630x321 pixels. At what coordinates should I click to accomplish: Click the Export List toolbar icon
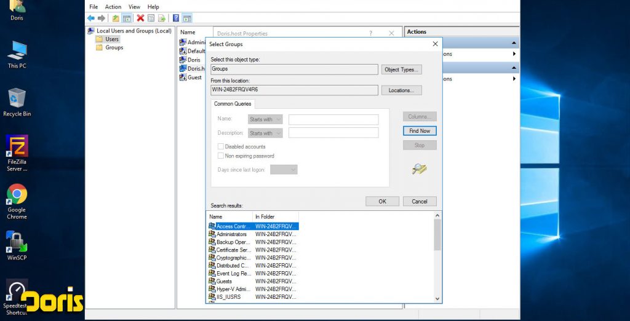[x=162, y=18]
